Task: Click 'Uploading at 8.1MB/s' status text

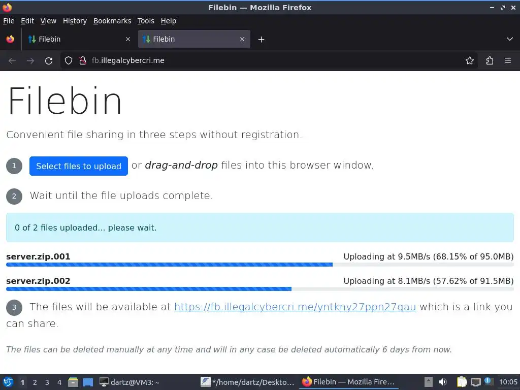Action: (429, 281)
